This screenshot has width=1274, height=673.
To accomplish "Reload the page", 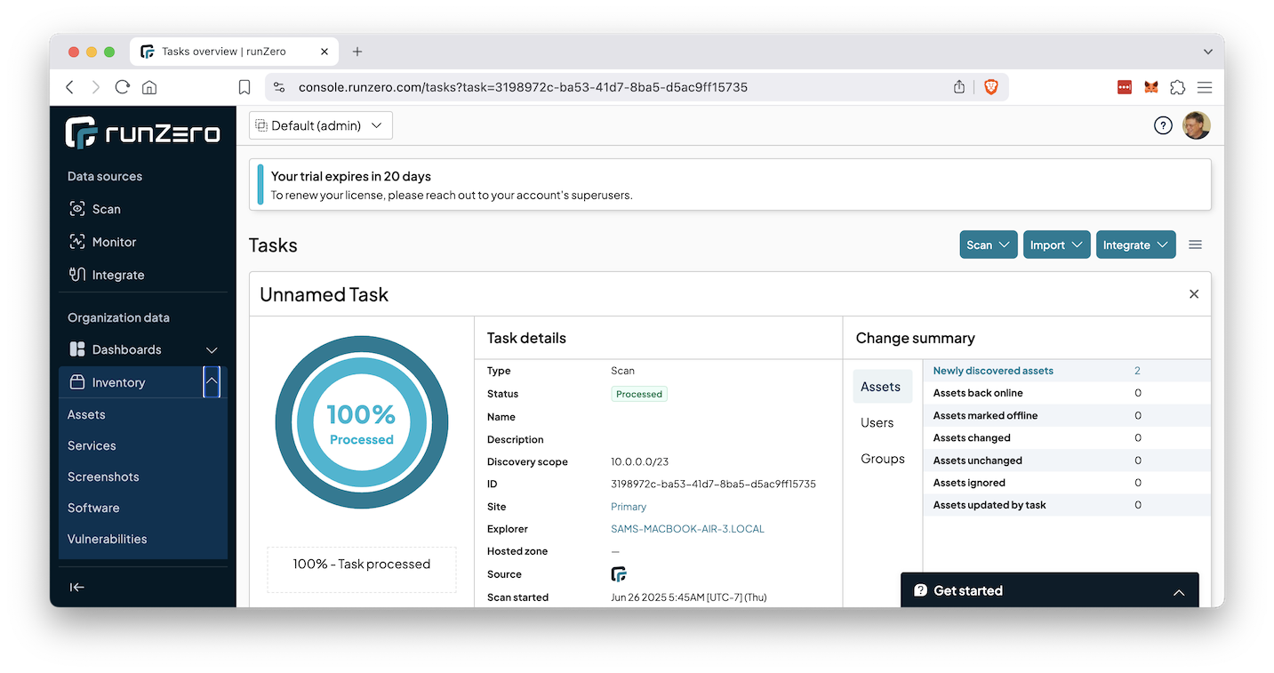I will click(123, 87).
